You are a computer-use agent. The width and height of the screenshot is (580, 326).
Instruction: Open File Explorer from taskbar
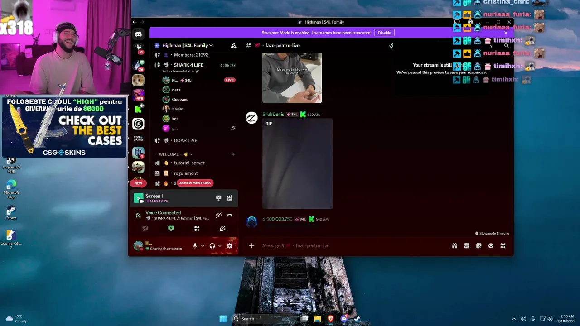pyautogui.click(x=317, y=319)
